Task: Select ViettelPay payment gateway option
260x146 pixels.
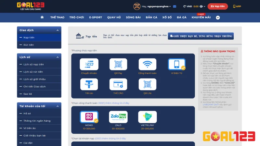Action: (147, 117)
